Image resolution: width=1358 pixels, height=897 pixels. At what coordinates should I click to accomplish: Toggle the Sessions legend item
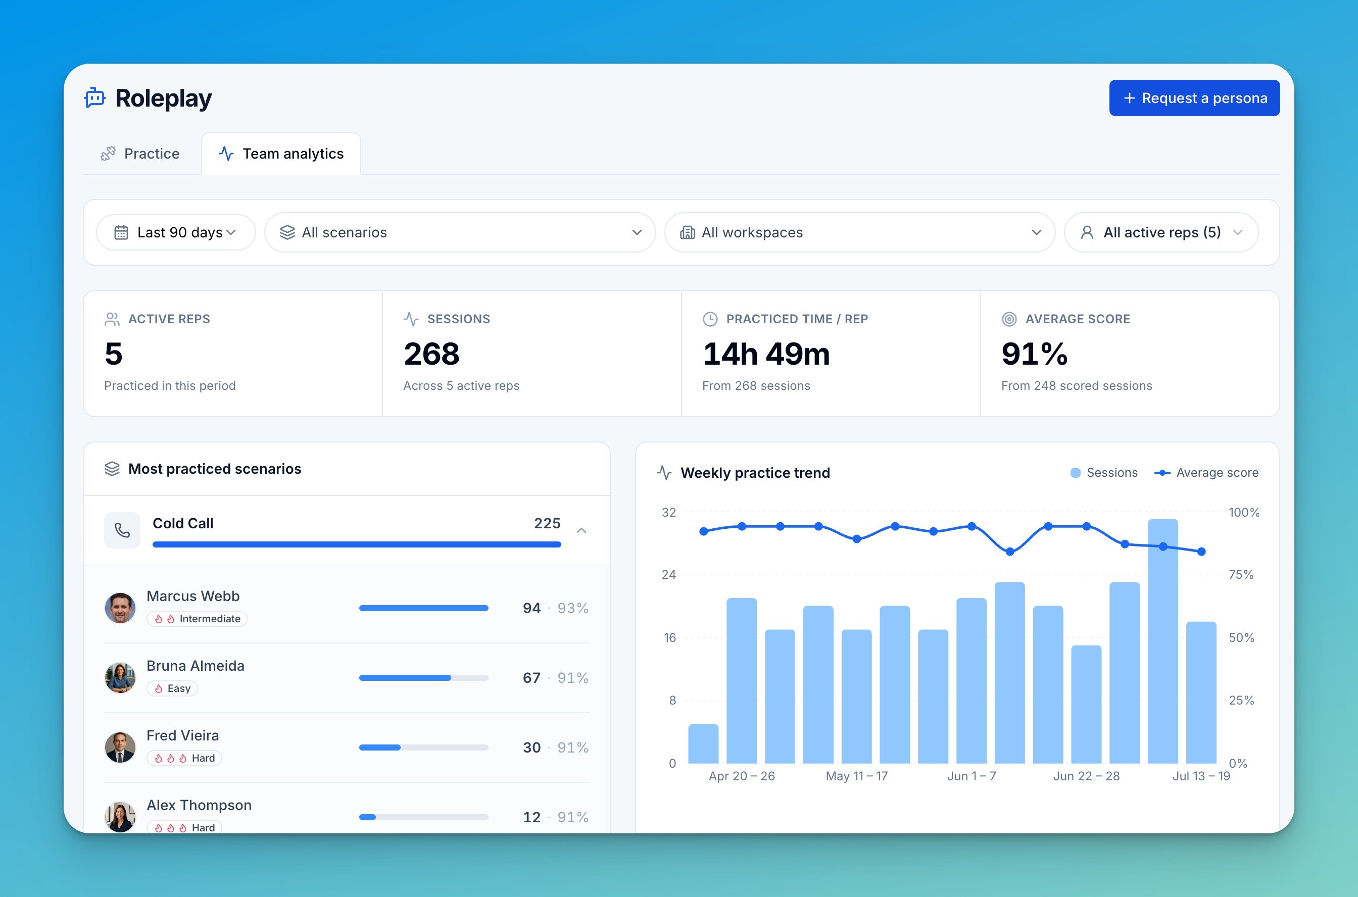(x=1103, y=473)
